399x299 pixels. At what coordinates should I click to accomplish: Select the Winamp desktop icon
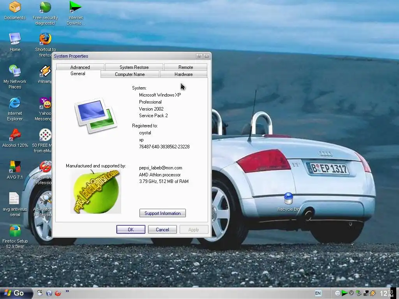(x=45, y=74)
